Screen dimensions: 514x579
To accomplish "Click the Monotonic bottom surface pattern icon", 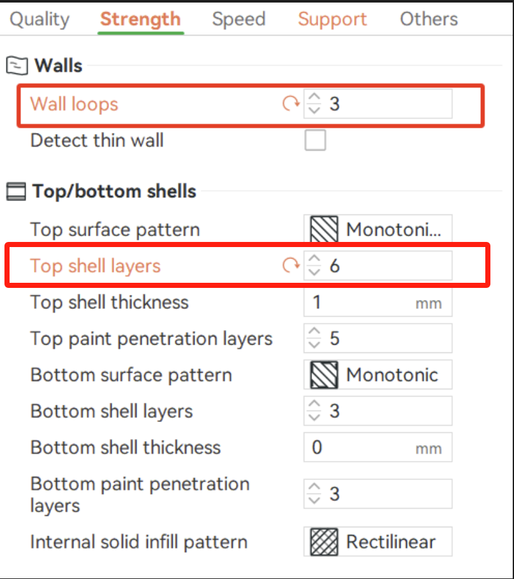I will (x=323, y=375).
